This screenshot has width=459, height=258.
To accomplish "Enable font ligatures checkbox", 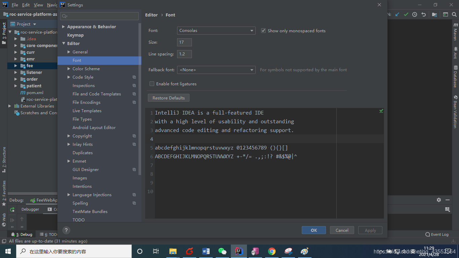I will point(152,84).
